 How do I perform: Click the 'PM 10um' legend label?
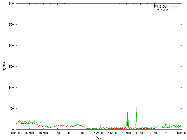click(162, 10)
